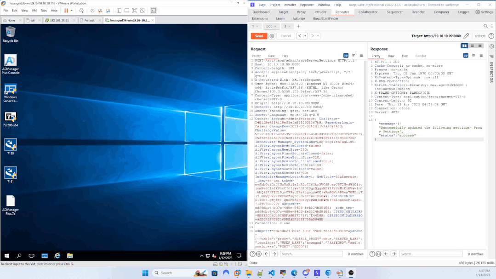Open the Burp menu in menu bar
Image resolution: width=496 pixels, height=279 pixels.
[x=262, y=5]
